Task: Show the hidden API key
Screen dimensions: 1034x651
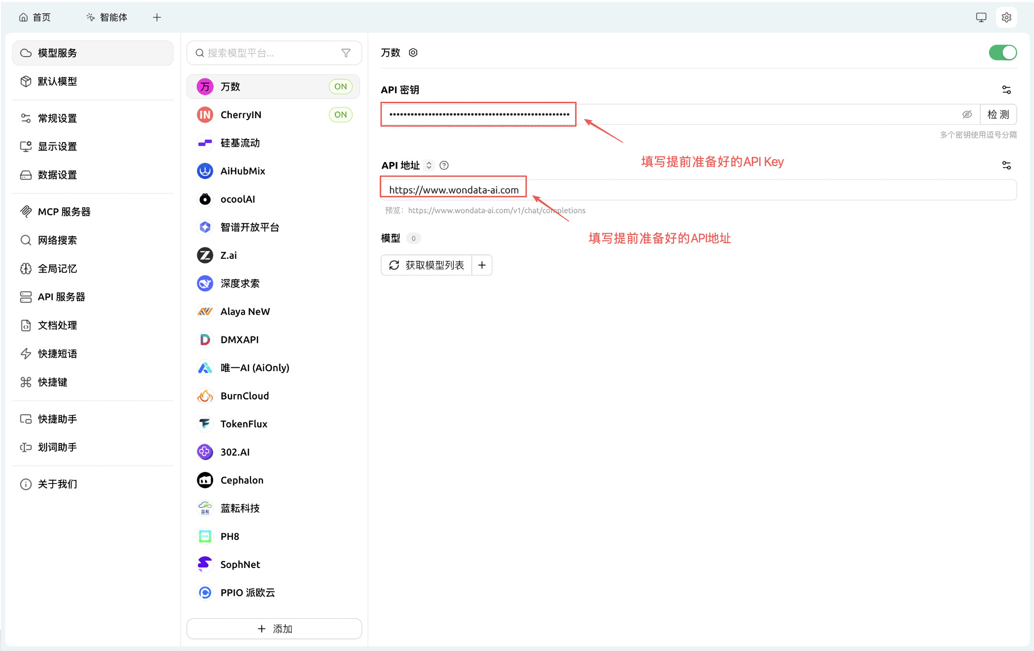Action: click(967, 114)
